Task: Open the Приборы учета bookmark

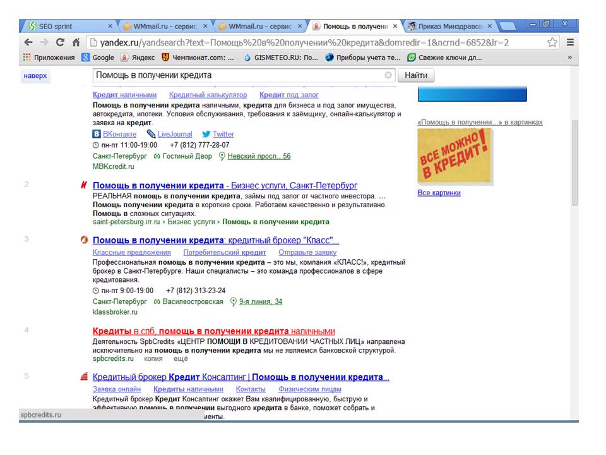Action: [363, 58]
